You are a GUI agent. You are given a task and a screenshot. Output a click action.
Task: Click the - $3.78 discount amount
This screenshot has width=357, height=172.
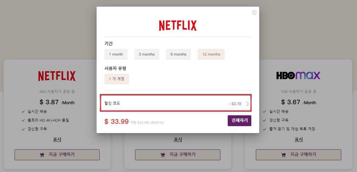(234, 104)
